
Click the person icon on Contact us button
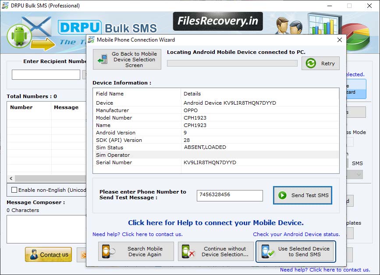coord(34,255)
